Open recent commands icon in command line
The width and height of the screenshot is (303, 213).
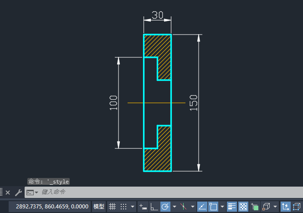point(32,193)
